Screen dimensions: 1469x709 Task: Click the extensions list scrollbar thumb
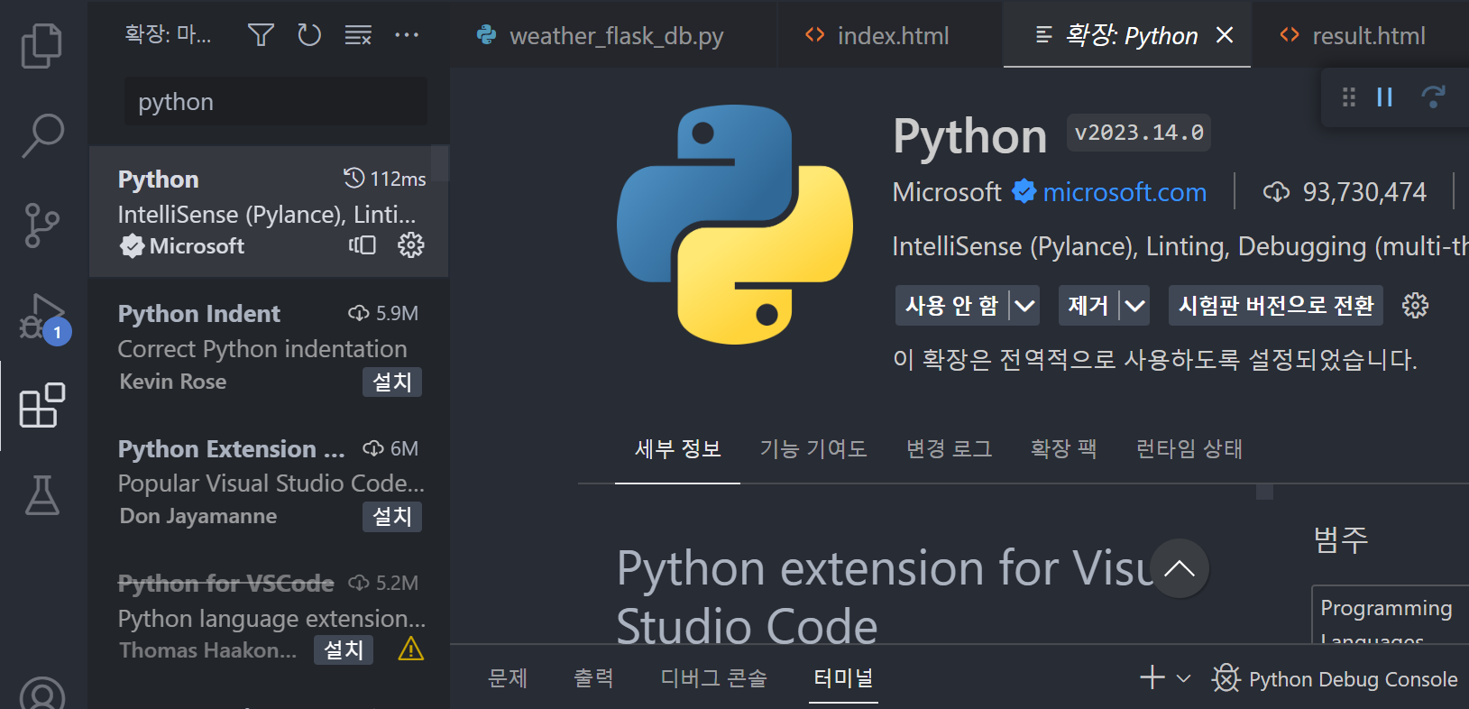pos(440,164)
